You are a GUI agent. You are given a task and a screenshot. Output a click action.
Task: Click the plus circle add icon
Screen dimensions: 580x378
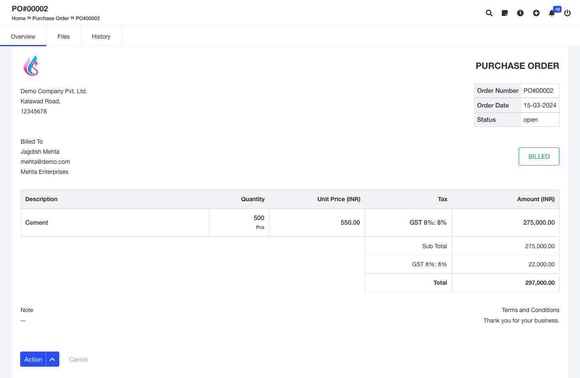tap(536, 13)
